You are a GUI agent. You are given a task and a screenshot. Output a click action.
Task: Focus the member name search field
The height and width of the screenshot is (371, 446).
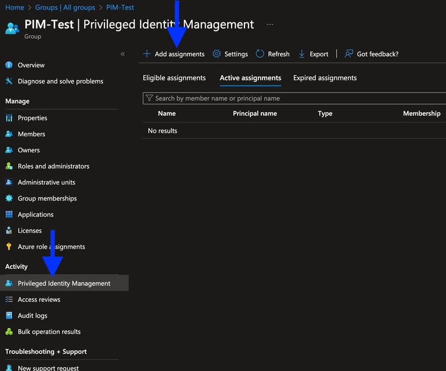[294, 98]
